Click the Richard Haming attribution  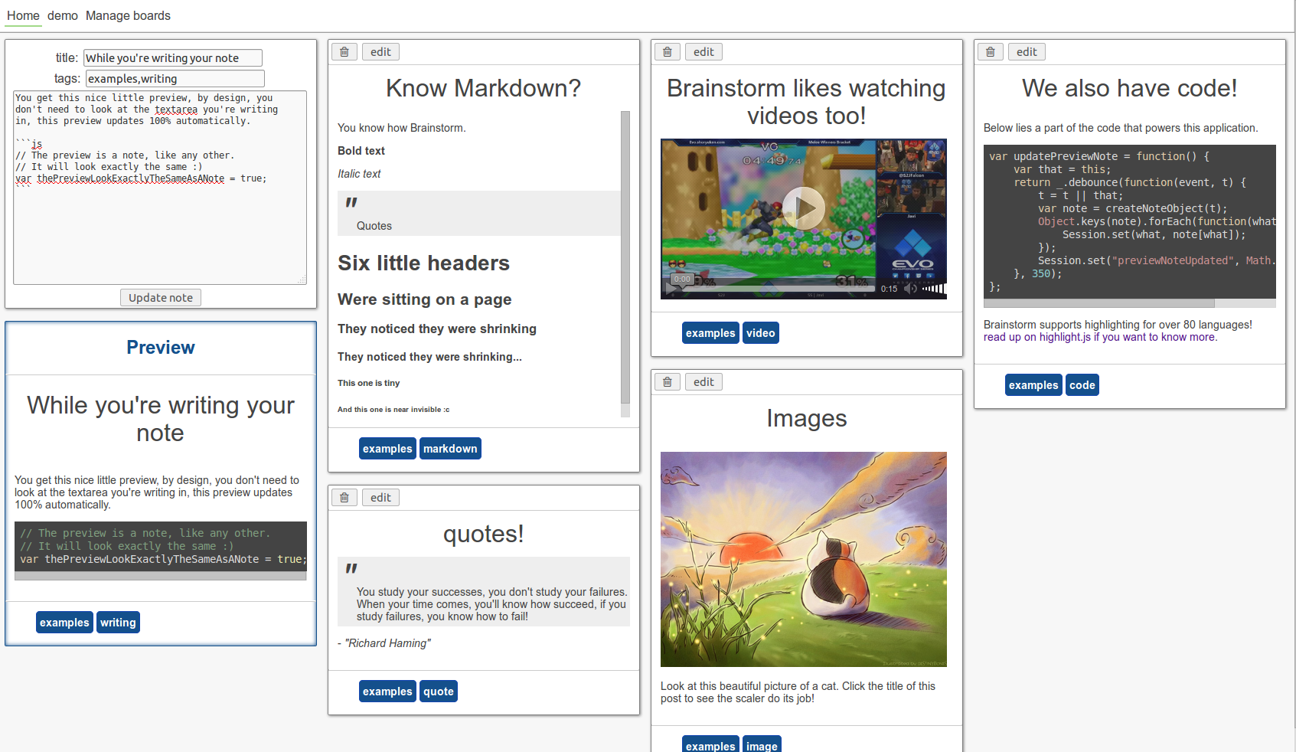click(384, 643)
